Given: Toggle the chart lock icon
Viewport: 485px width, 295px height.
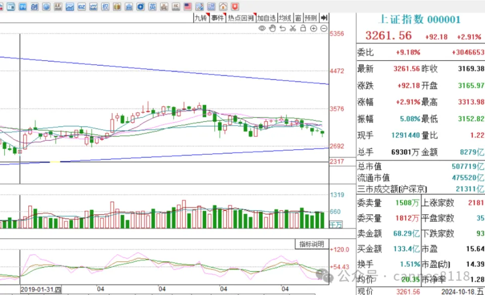Looking at the screenshot, I should coord(303,28).
